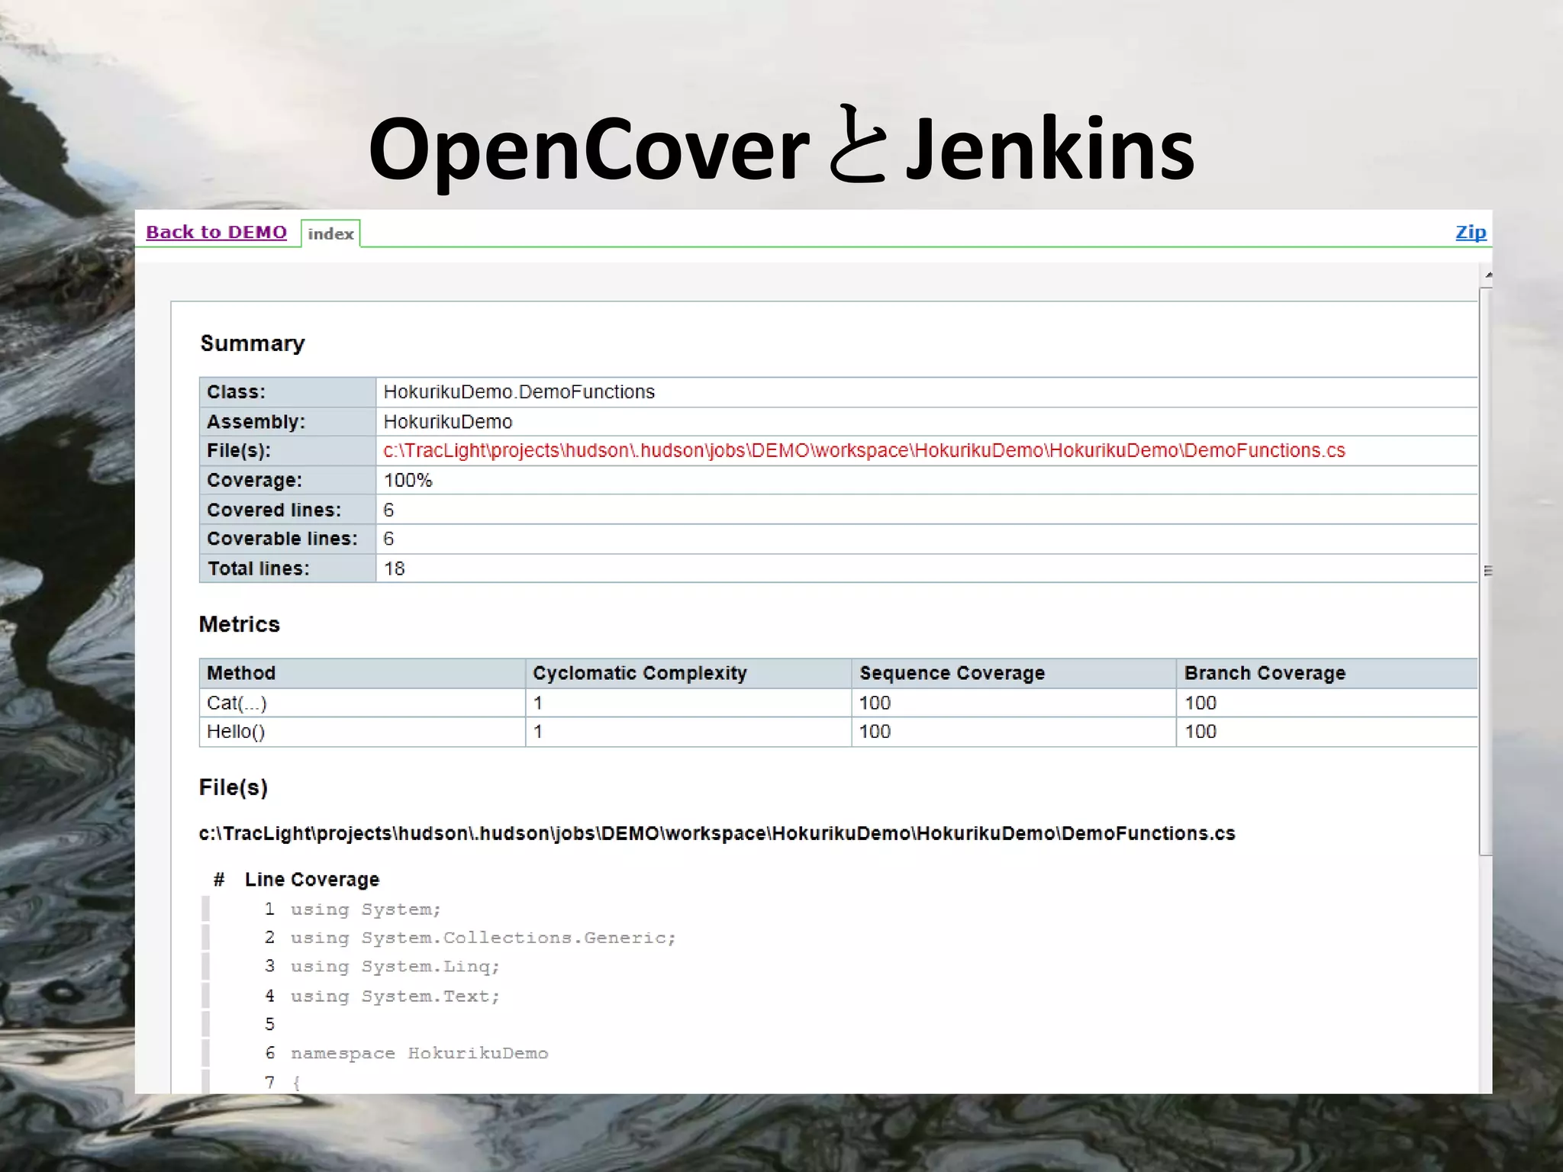Click the bold DemoFunctions.cs file path heading
This screenshot has width=1563, height=1172.
tap(717, 833)
